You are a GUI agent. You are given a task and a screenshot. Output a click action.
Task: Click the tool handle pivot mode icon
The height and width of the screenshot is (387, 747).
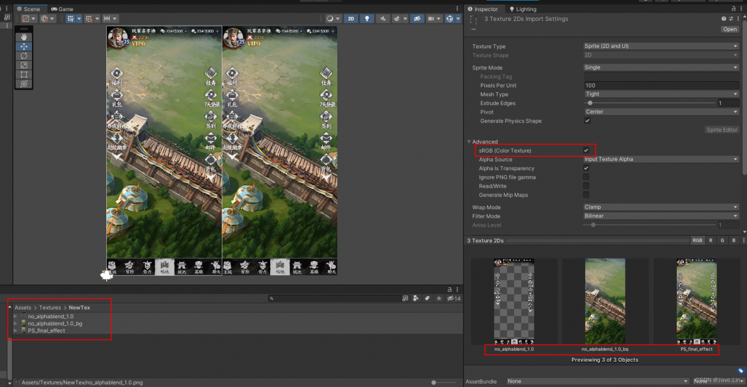click(x=29, y=19)
